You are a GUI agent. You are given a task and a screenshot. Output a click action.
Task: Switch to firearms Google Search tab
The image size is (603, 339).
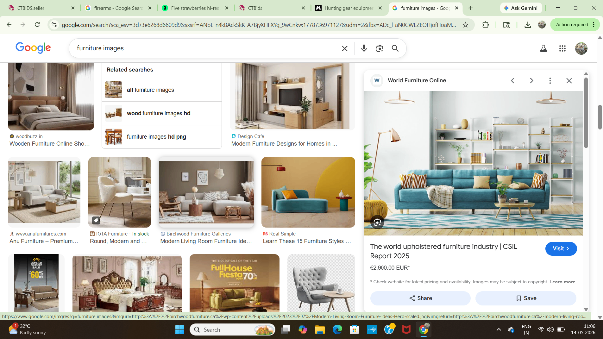pyautogui.click(x=118, y=8)
